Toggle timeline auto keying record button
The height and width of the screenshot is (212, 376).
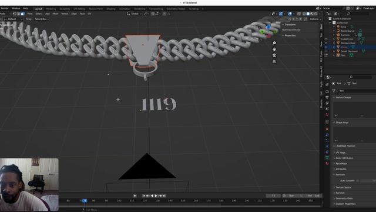point(135,196)
